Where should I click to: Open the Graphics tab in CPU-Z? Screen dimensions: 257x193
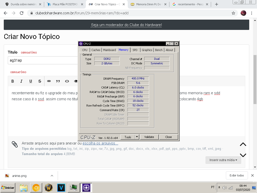[x=147, y=50]
